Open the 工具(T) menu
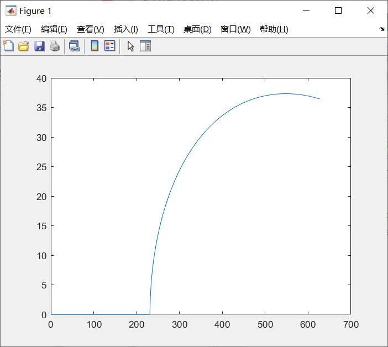This screenshot has height=347, width=388. tap(161, 29)
